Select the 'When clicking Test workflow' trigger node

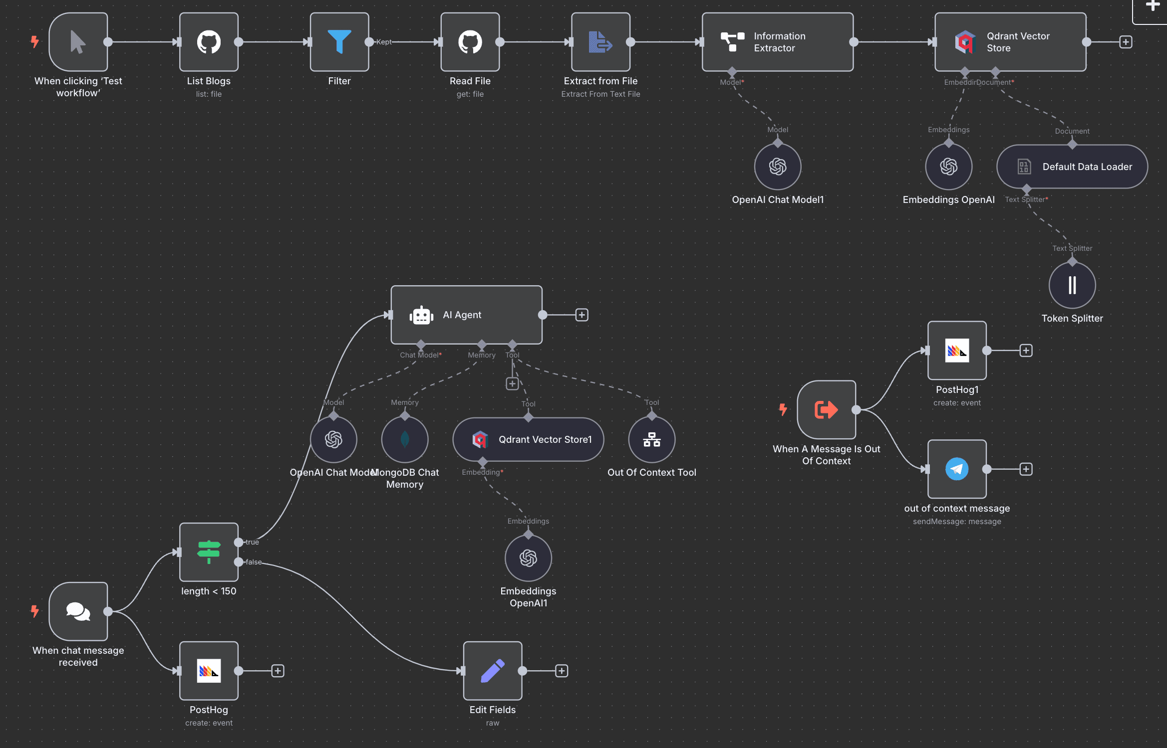[x=78, y=42]
